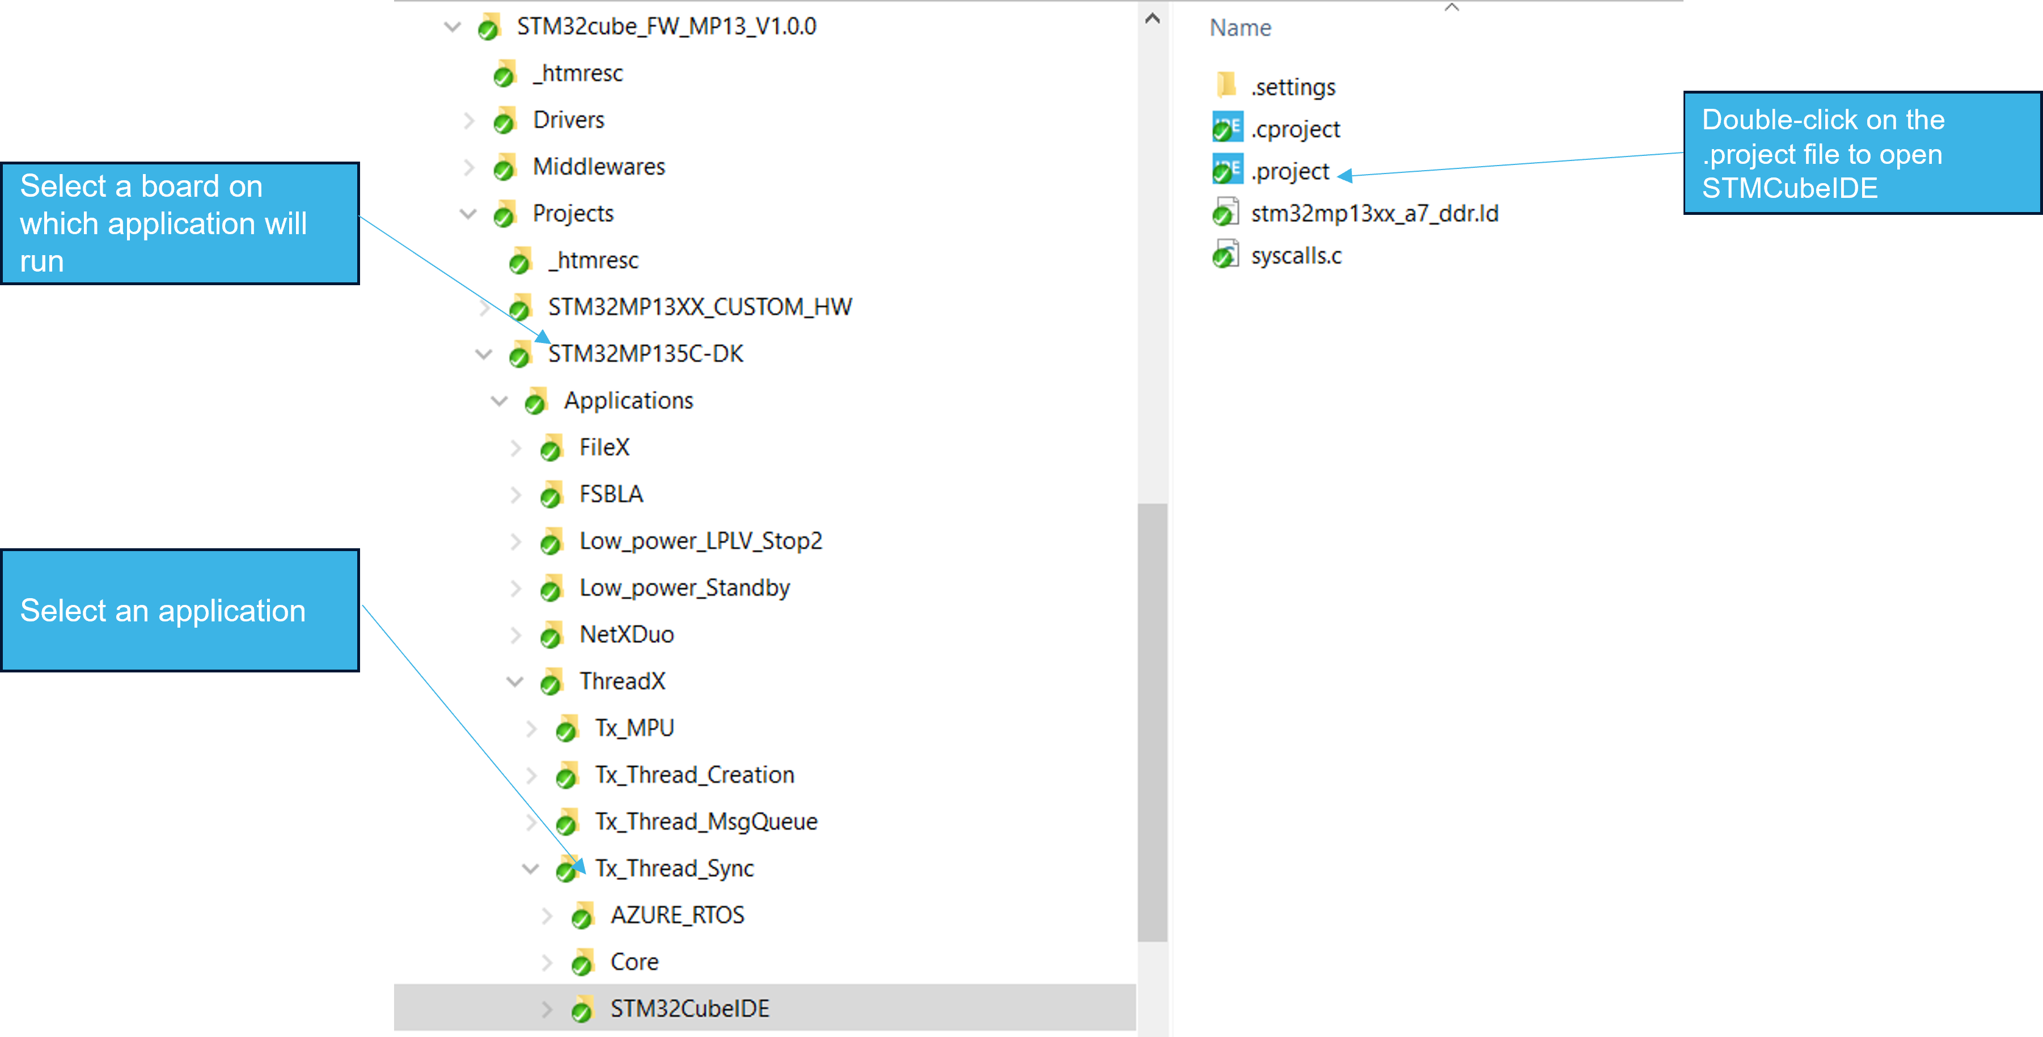Image resolution: width=2043 pixels, height=1037 pixels.
Task: Click the NetXDuo folder icon
Action: pyautogui.click(x=551, y=635)
